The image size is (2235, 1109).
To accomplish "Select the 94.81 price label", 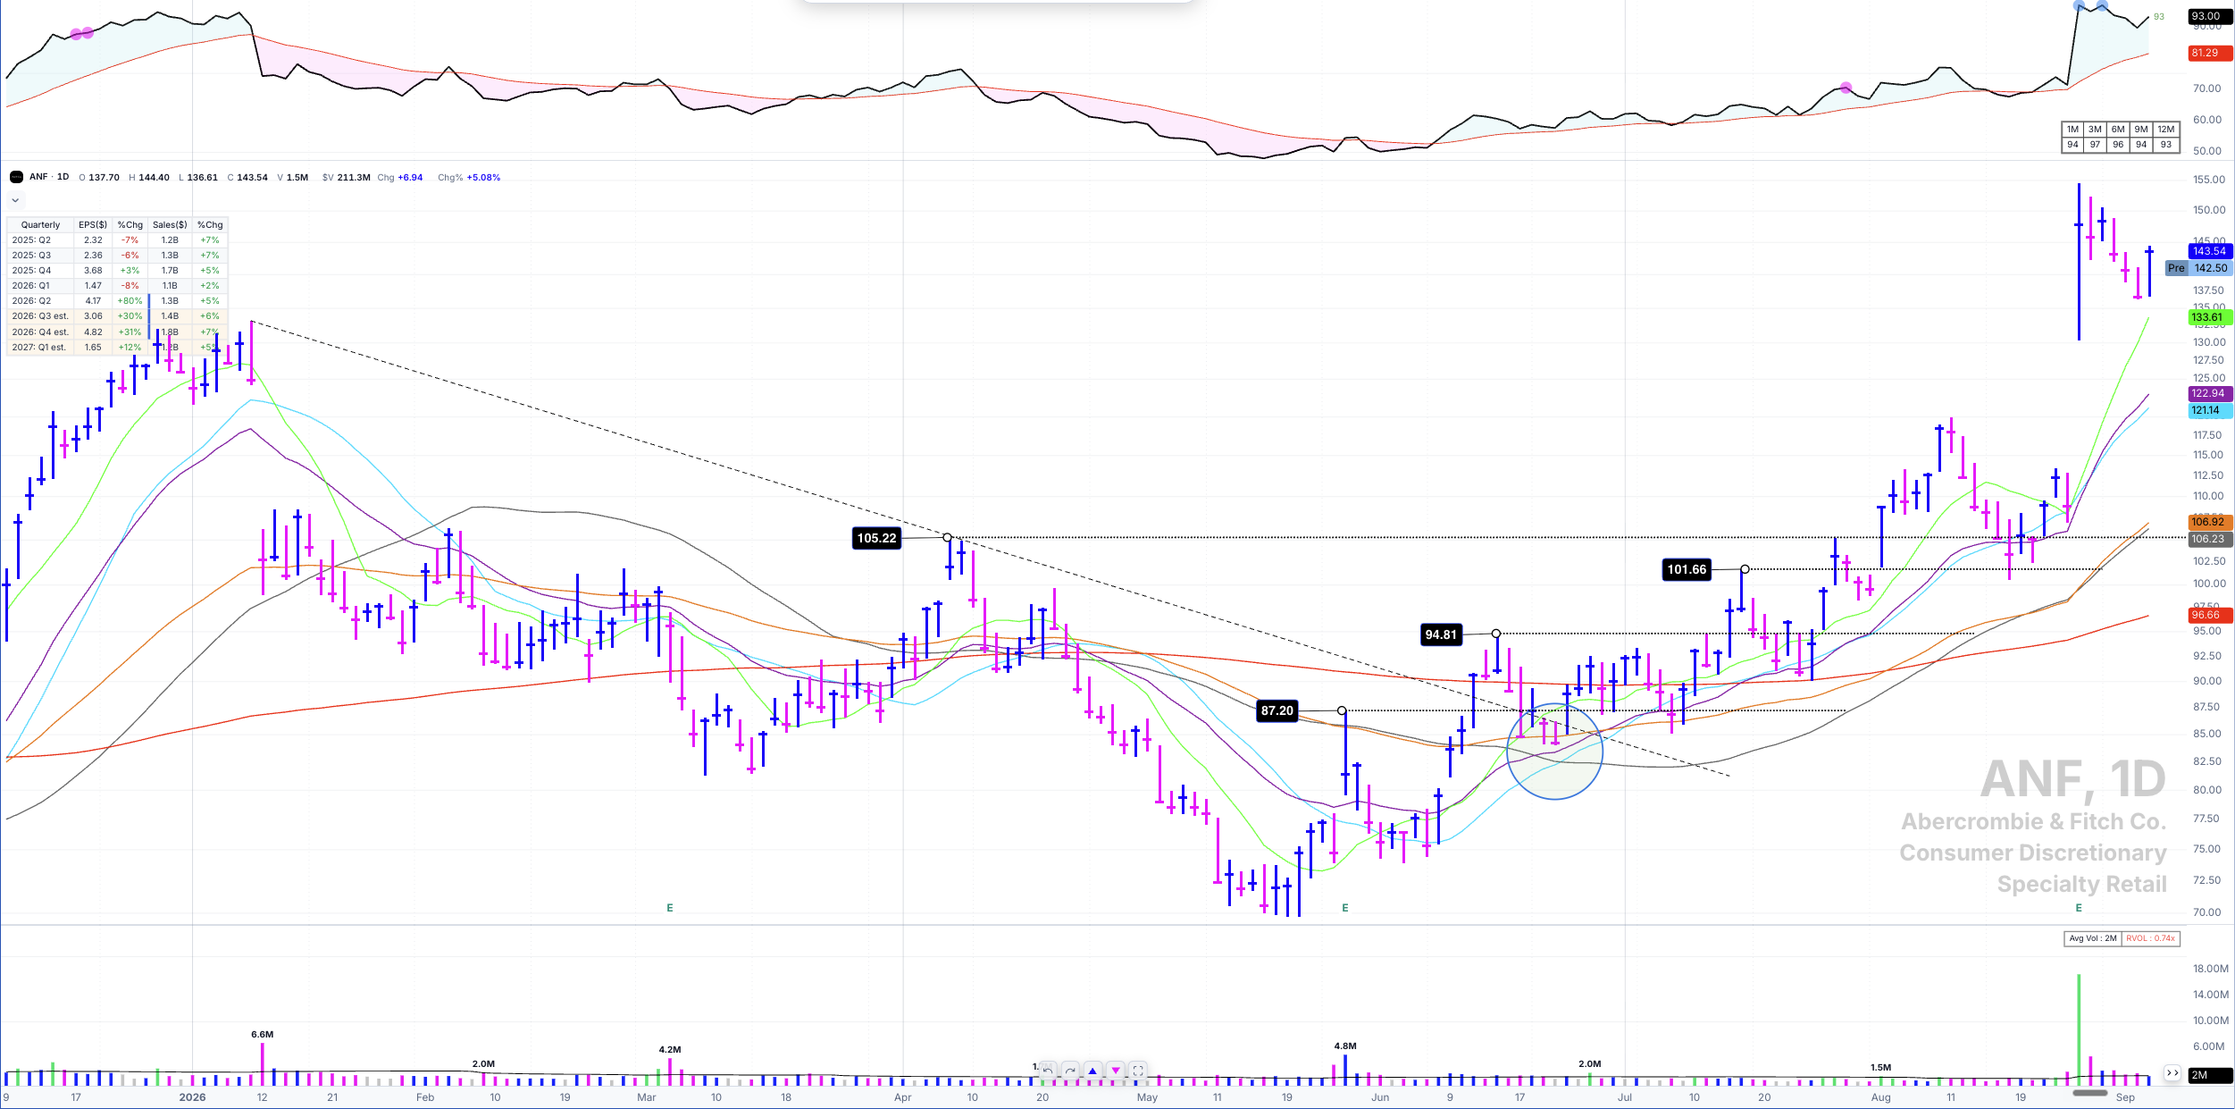I will [x=1441, y=634].
